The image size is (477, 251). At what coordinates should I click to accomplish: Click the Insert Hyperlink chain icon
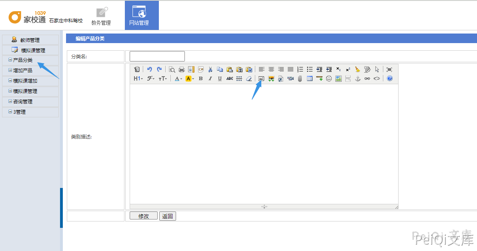tap(367, 79)
